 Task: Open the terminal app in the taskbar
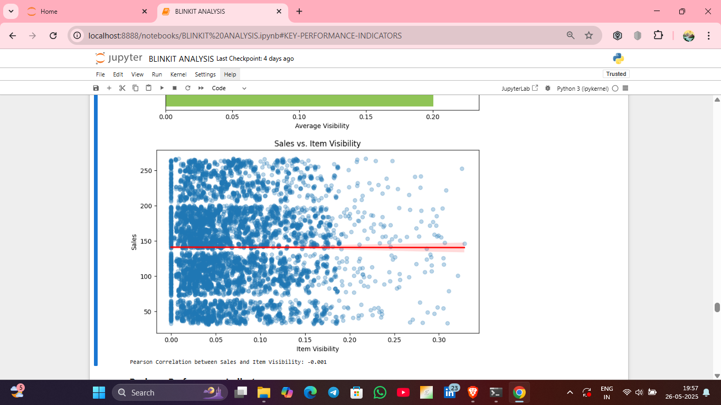496,392
